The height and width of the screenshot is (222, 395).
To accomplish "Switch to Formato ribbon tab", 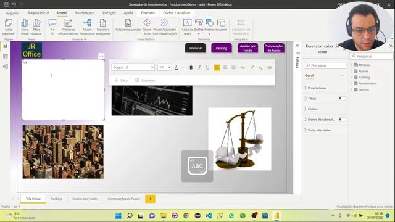I will 148,13.
